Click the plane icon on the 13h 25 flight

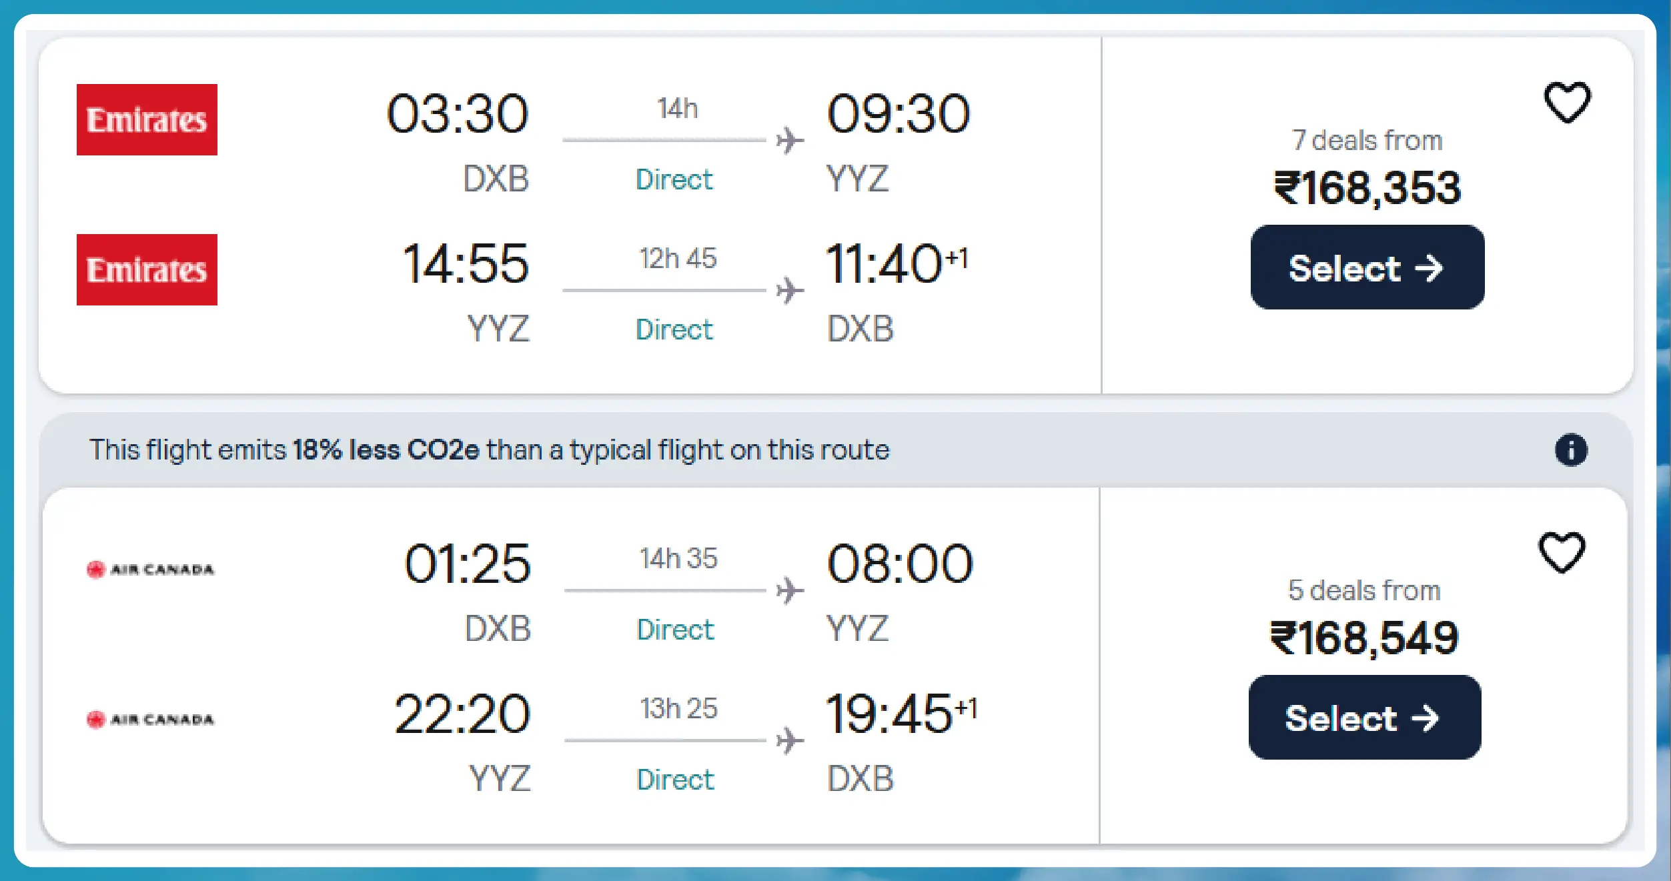coord(790,741)
